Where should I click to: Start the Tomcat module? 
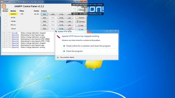tap(45, 29)
